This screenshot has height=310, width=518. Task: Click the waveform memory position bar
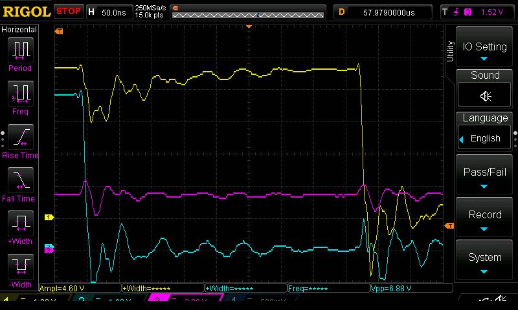click(x=248, y=12)
